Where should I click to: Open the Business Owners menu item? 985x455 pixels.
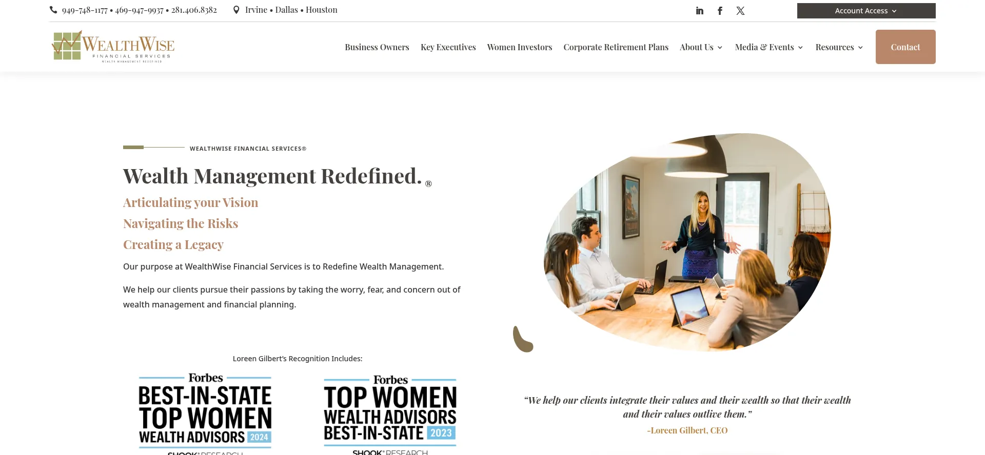(377, 47)
